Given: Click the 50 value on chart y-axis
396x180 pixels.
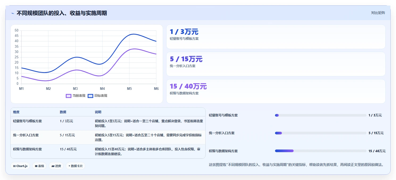Looking at the screenshot, I should (16, 30).
